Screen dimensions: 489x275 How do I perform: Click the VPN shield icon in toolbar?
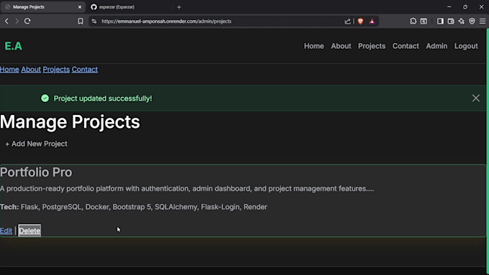click(472, 21)
